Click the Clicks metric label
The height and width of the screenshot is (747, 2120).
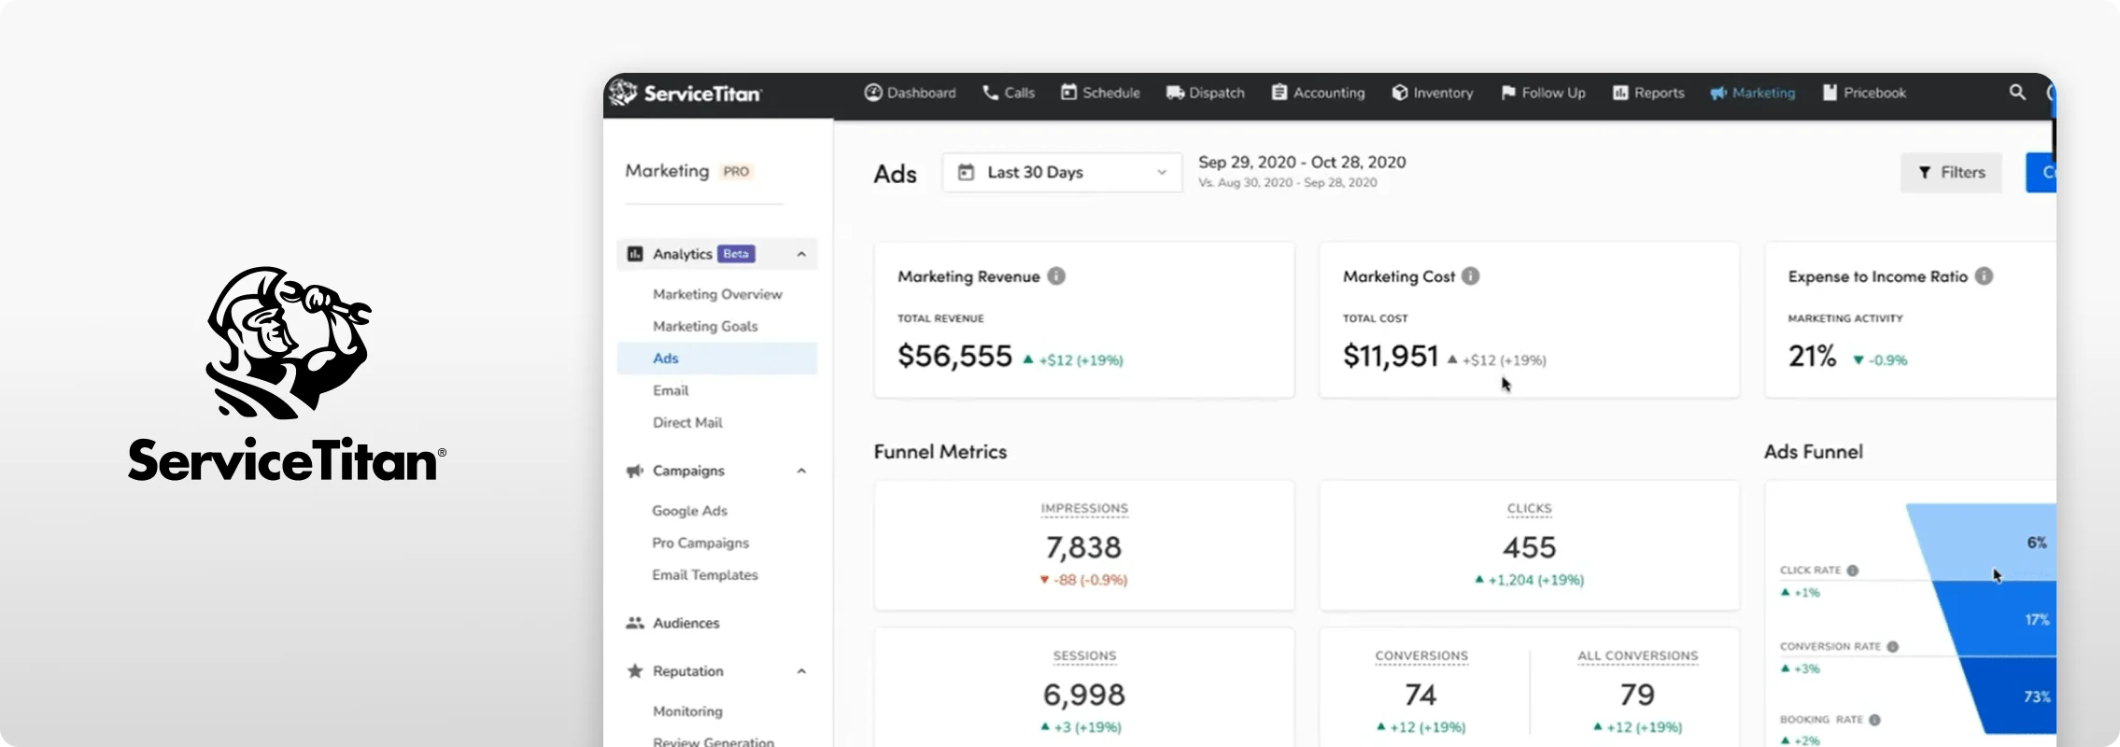point(1529,509)
